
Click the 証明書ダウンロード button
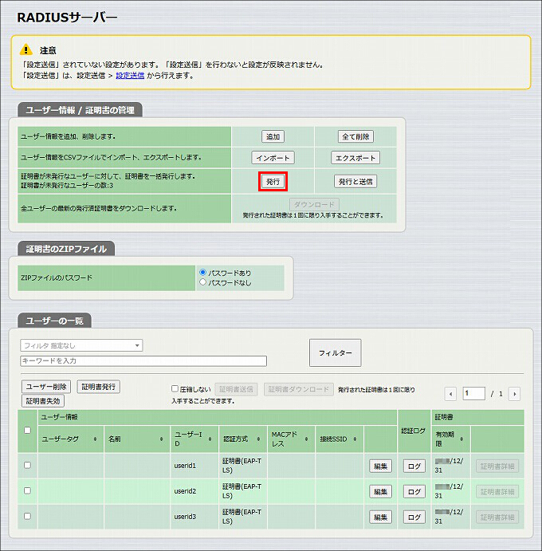[x=299, y=389]
